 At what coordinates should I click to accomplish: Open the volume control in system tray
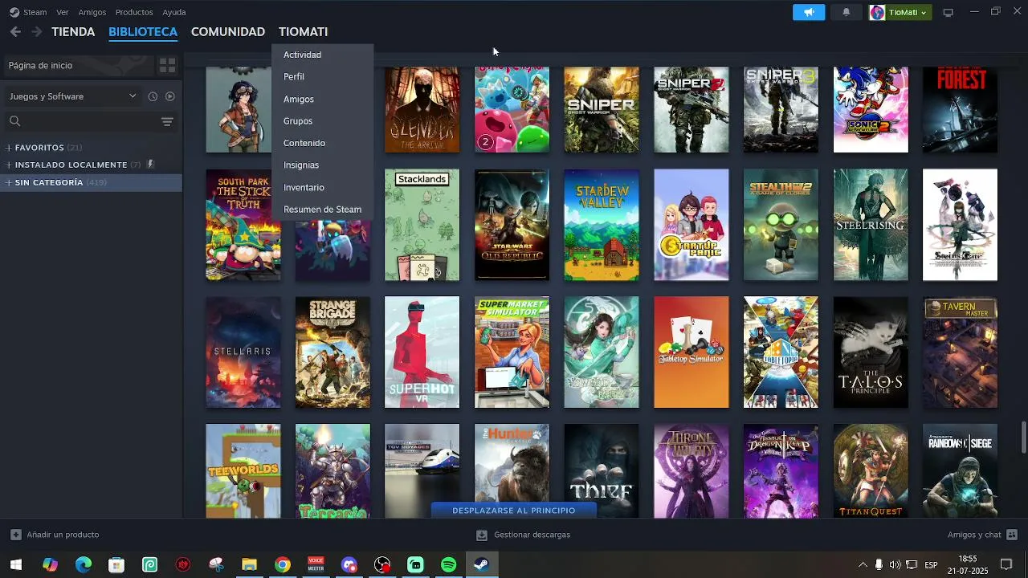click(895, 565)
